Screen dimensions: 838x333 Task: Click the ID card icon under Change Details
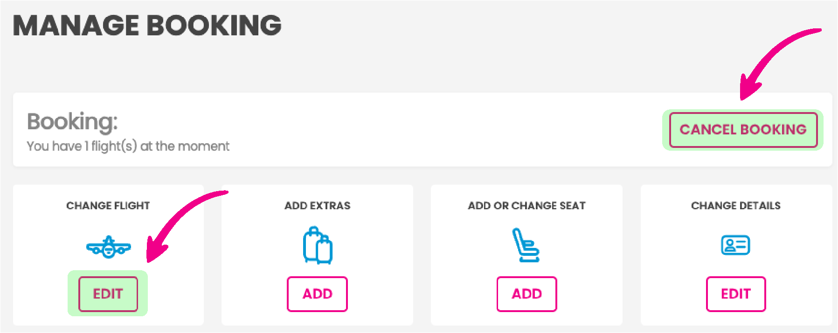735,245
